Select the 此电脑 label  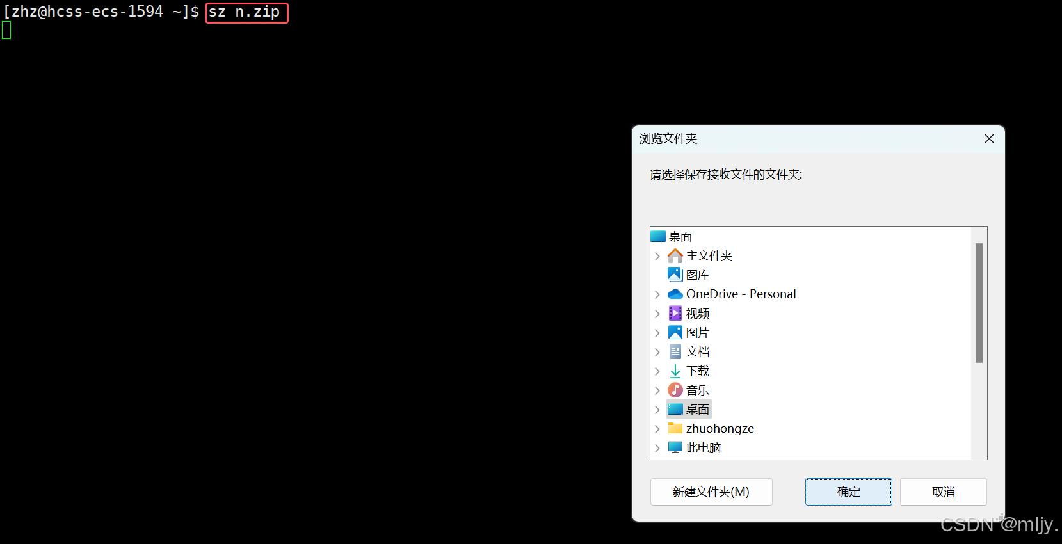[x=704, y=447]
